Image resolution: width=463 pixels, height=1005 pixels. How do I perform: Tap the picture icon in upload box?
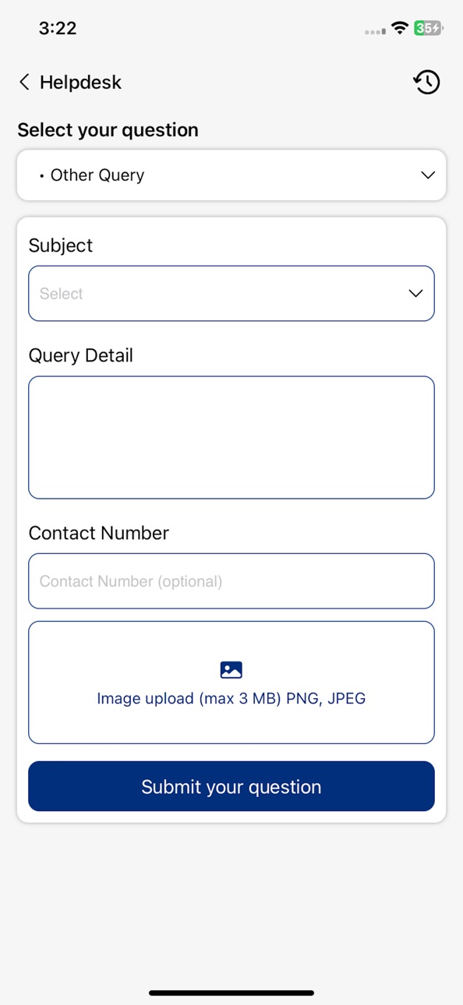pyautogui.click(x=231, y=669)
